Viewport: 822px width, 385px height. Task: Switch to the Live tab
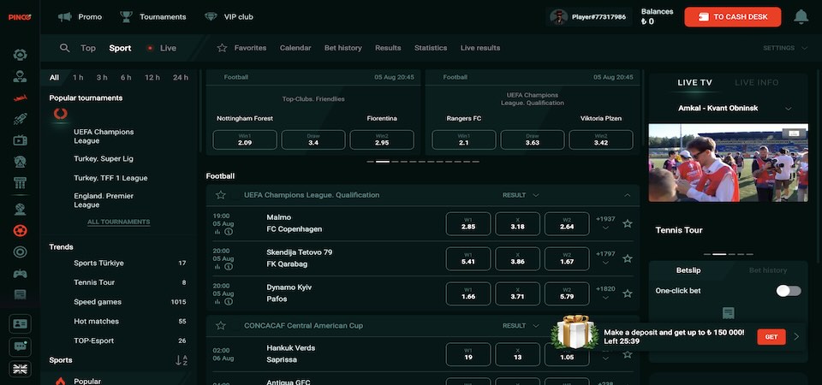point(162,48)
